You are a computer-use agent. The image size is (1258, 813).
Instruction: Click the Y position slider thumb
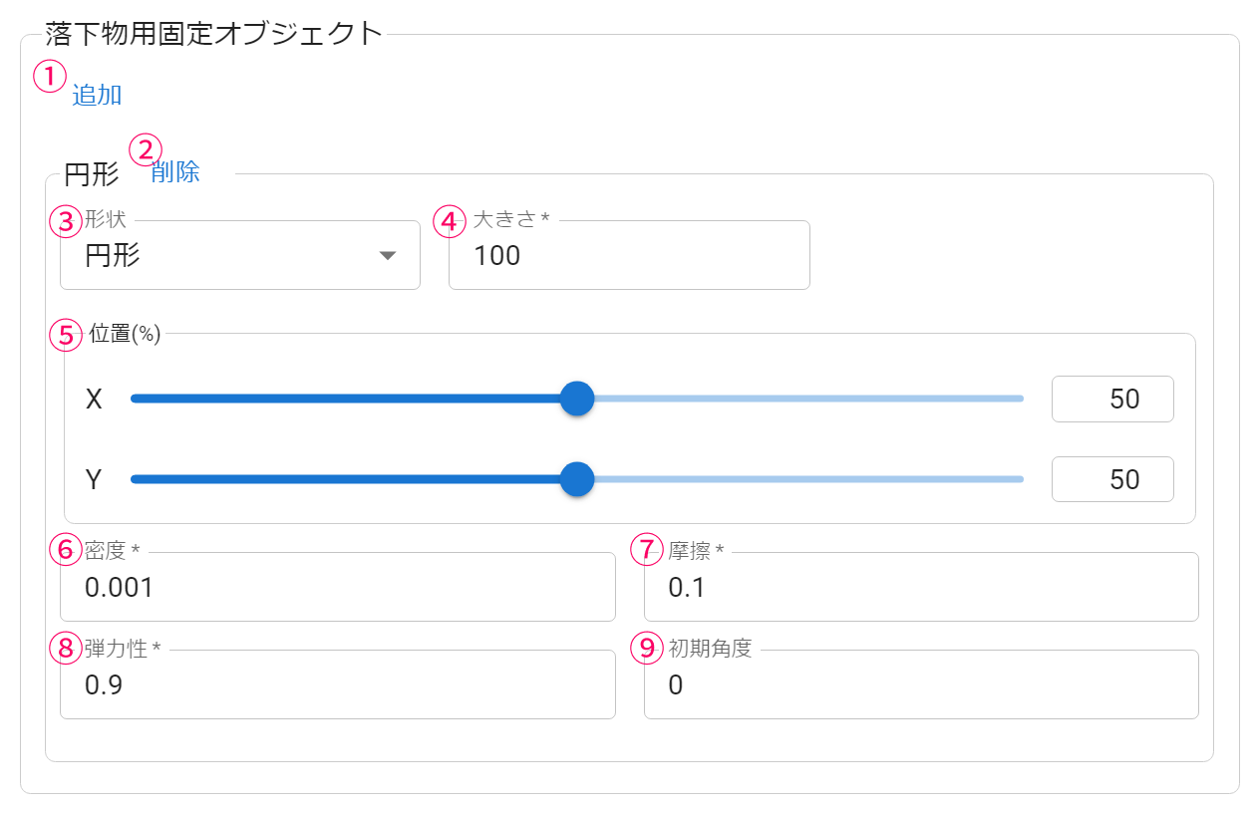click(577, 479)
